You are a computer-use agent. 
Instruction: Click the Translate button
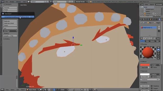(10, 8)
